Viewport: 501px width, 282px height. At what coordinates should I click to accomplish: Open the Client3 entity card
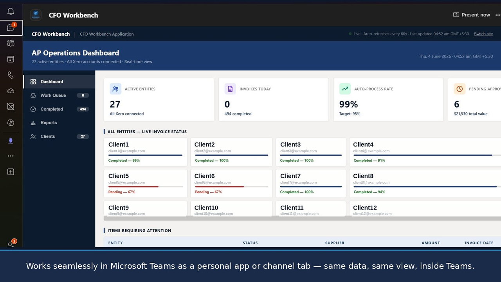click(x=311, y=152)
